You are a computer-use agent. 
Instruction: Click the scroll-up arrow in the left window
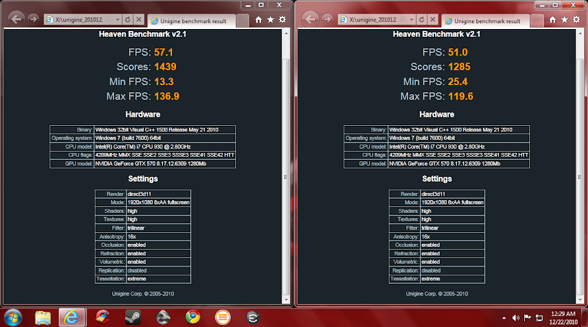(286, 34)
